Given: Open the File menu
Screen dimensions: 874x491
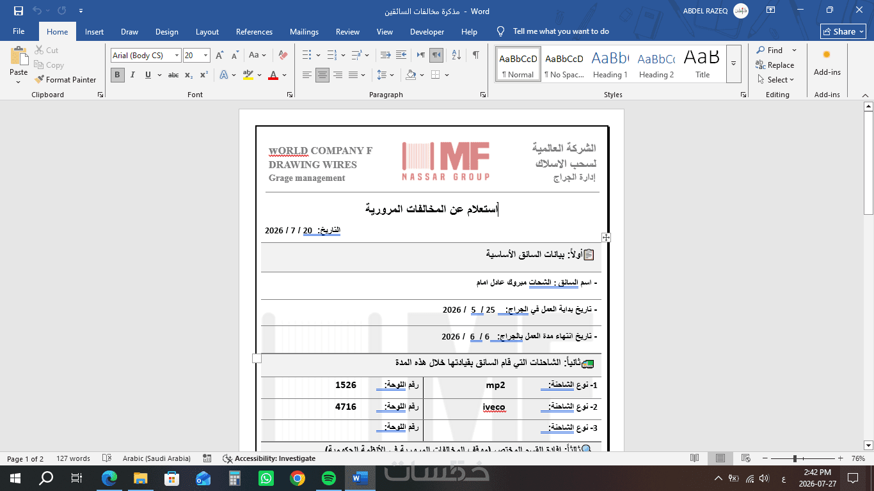Looking at the screenshot, I should [19, 31].
